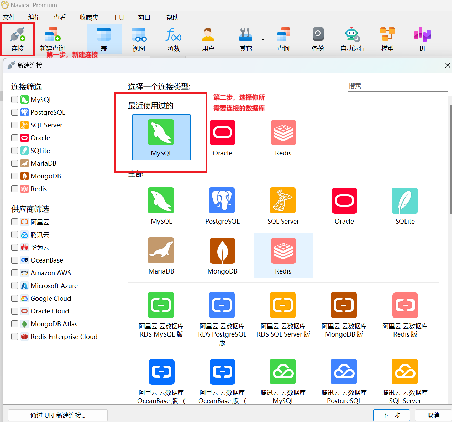452x422 pixels.
Task: Open the 视图 (View) toolbar icon
Action: pyautogui.click(x=139, y=39)
